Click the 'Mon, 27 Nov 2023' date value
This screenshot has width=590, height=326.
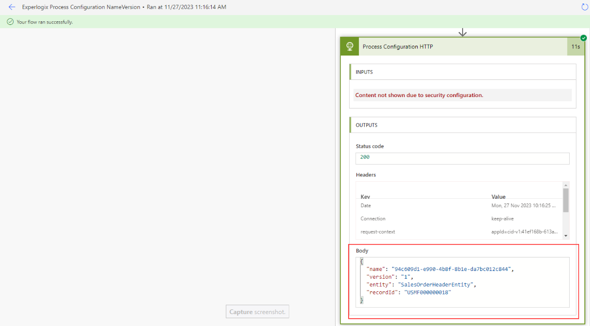(x=523, y=206)
